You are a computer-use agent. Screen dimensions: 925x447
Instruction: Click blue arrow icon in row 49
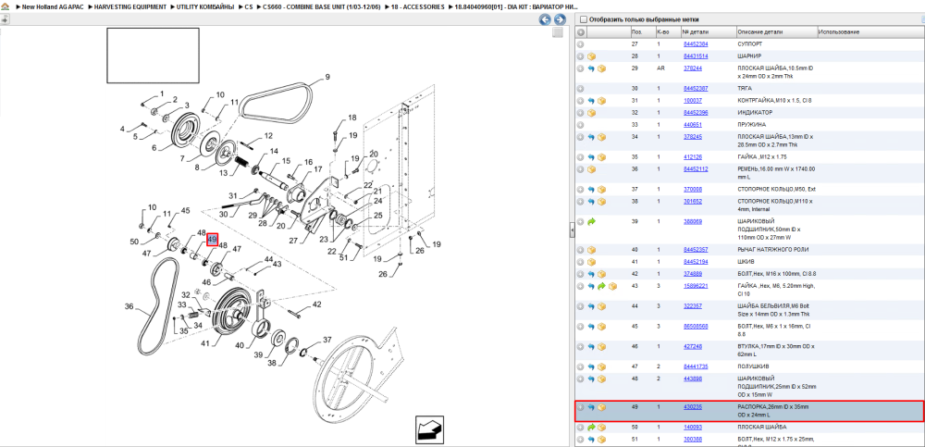[x=591, y=407]
